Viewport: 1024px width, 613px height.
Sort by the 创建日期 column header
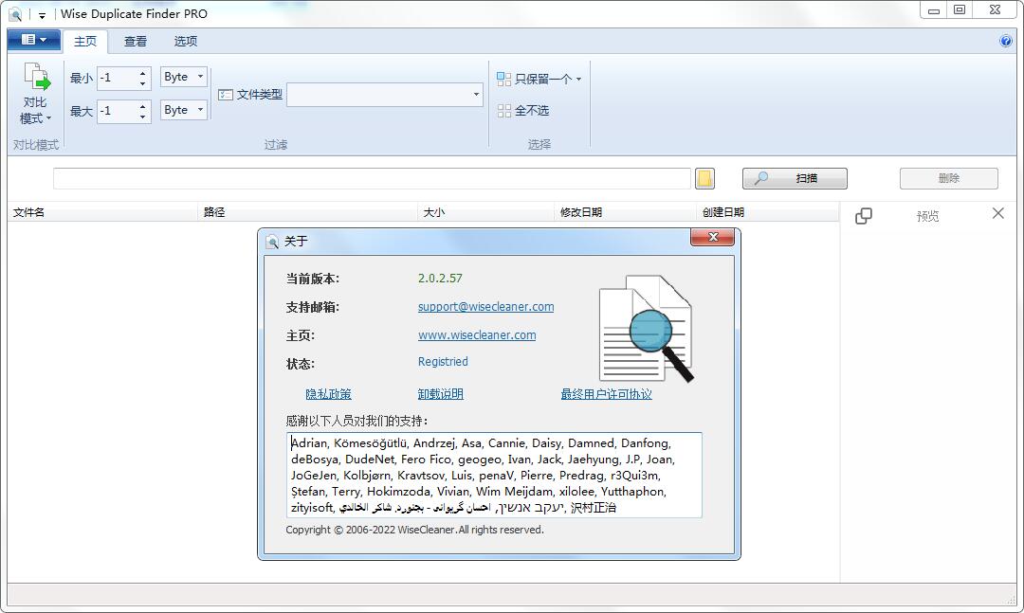[767, 212]
